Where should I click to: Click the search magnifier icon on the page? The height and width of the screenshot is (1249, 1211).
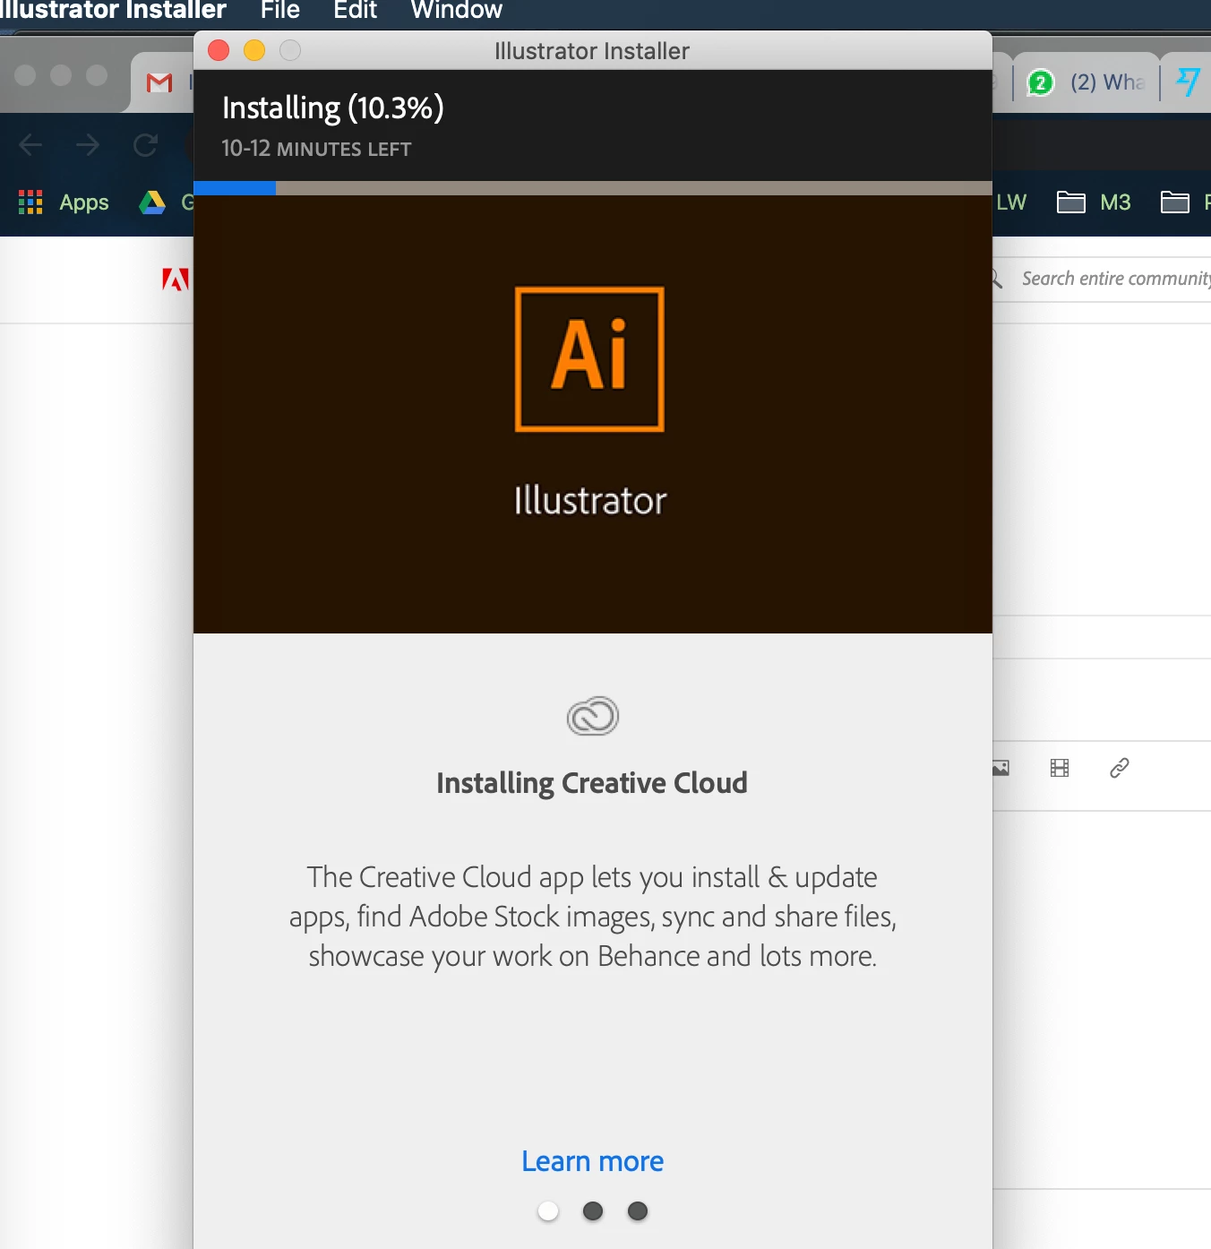click(x=996, y=279)
